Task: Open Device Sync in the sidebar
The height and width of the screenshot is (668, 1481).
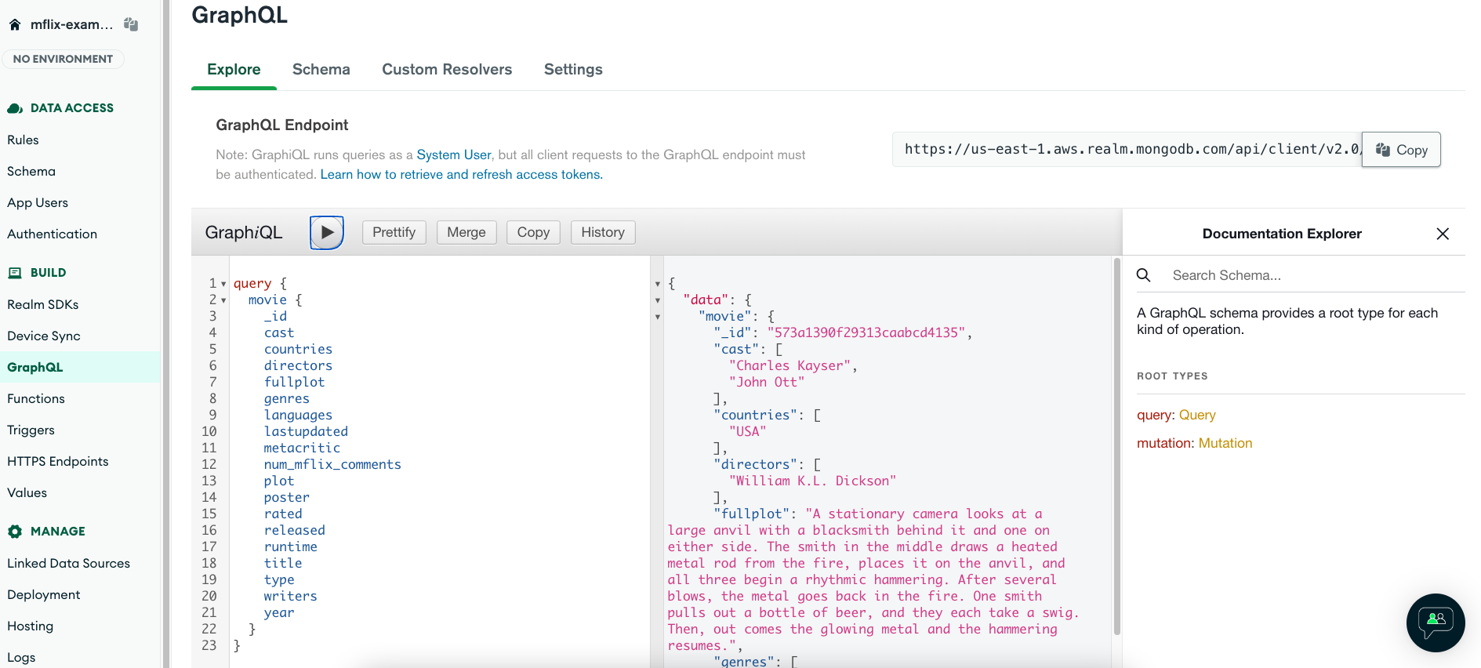Action: click(44, 336)
